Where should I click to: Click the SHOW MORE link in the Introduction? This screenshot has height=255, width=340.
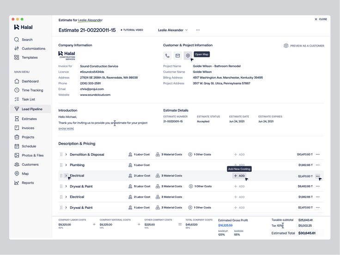point(66,129)
